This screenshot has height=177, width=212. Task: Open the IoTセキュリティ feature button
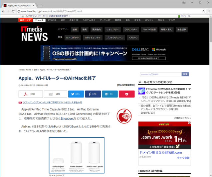93,38
